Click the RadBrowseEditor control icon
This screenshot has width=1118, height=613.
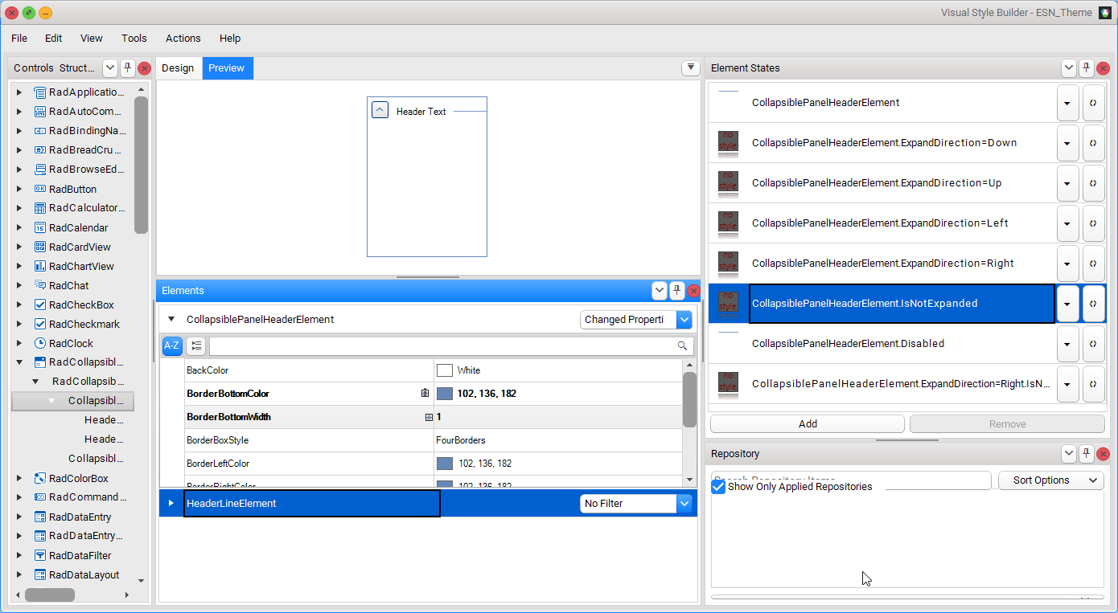(x=40, y=170)
